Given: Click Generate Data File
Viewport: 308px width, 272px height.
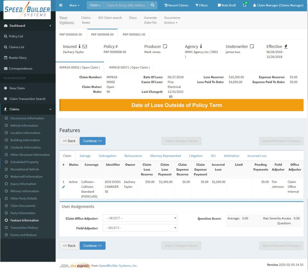Looking at the screenshot, I should coord(150,20).
